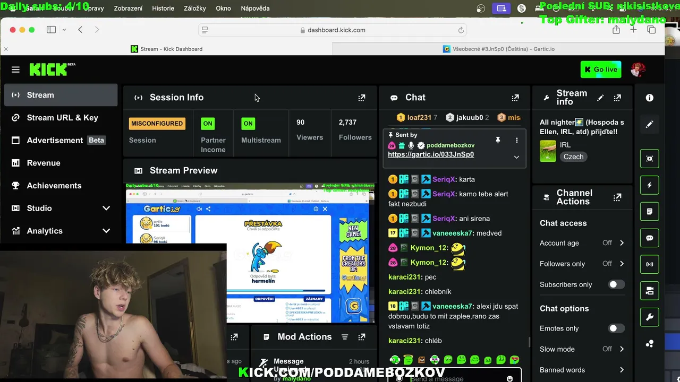Viewport: 680px width, 382px height.
Task: Open Okno menu in menu bar
Action: click(x=223, y=8)
